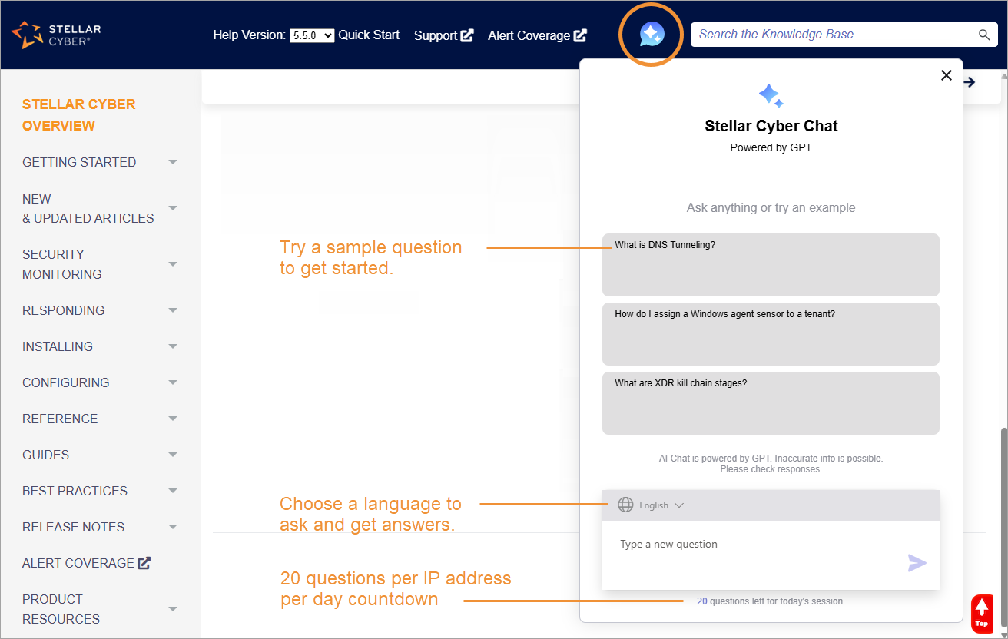Viewport: 1008px width, 639px height.
Task: Open the Alert Coverage header link
Action: tap(537, 35)
